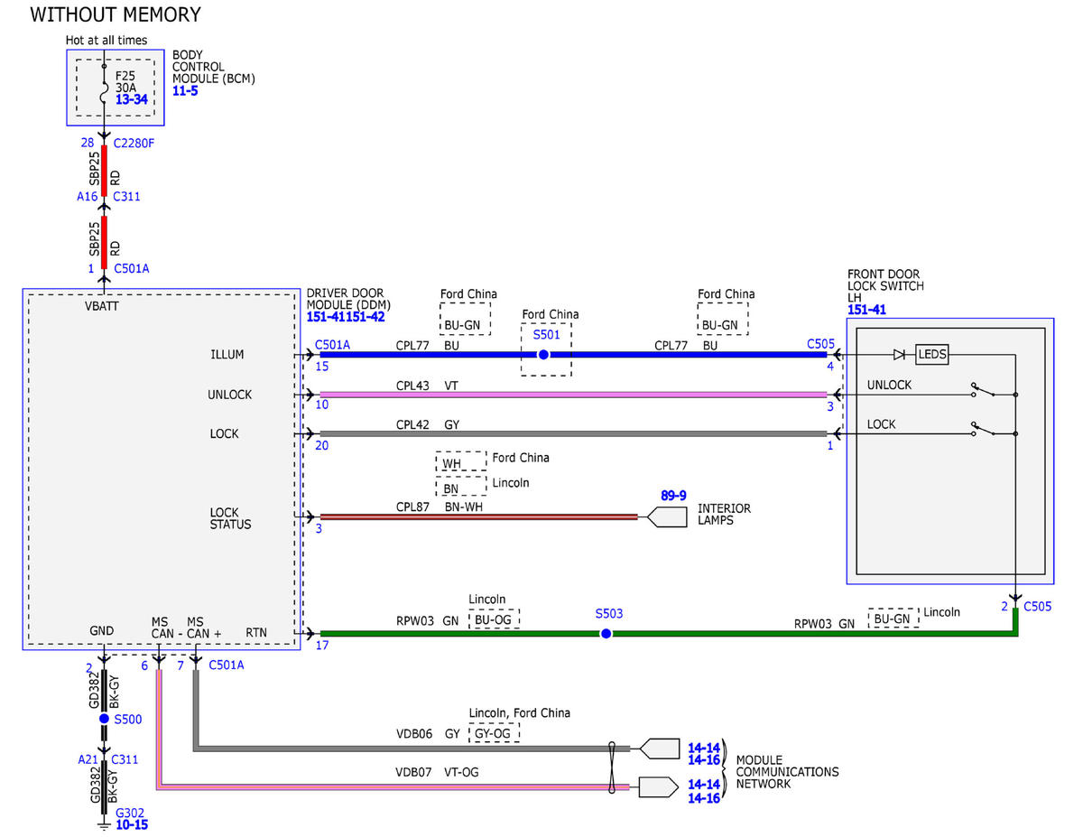The image size is (1083, 837).
Task: Select the VBATT terminal label
Action: point(102,306)
